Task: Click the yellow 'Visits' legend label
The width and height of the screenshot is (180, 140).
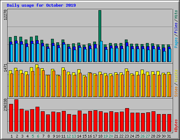Action: click(x=176, y=76)
